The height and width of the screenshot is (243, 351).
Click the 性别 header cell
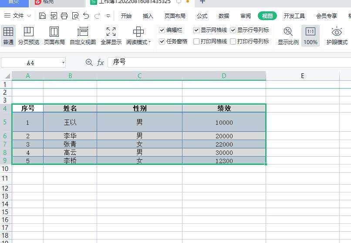click(140, 108)
